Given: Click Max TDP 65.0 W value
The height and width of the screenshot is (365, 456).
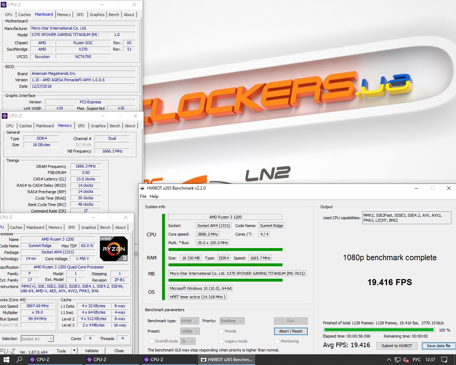Looking at the screenshot, I should pos(87,246).
